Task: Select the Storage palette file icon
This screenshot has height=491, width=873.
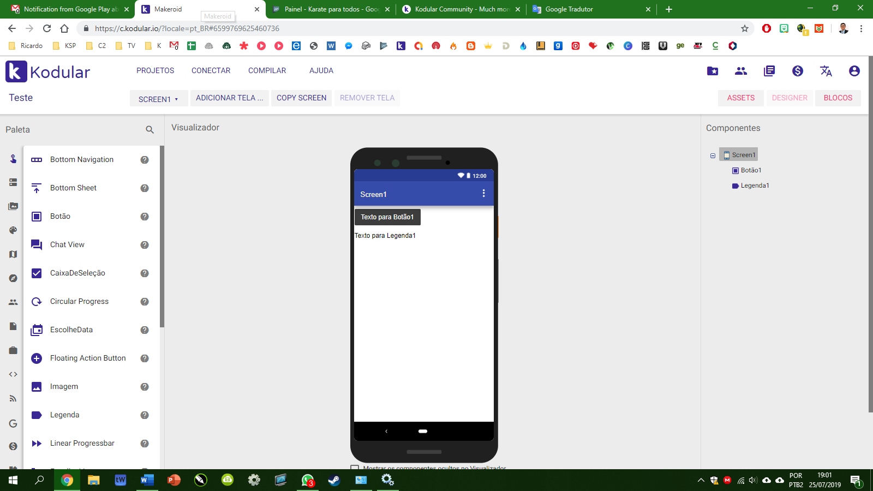Action: [x=13, y=326]
